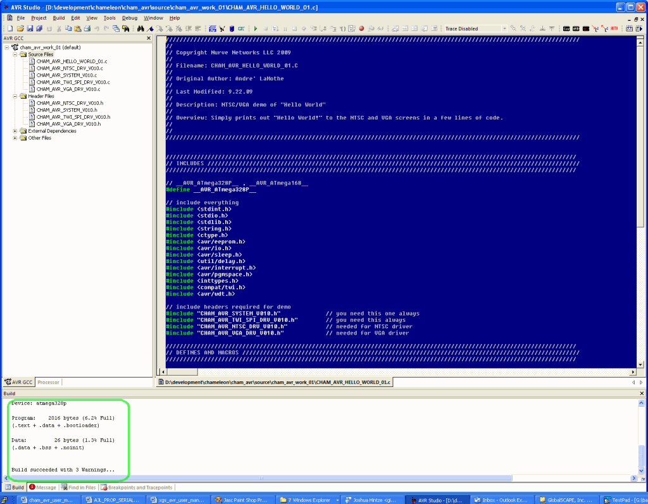Click the Print toolbar icon
Screen dimensions: 648x504
87,28
